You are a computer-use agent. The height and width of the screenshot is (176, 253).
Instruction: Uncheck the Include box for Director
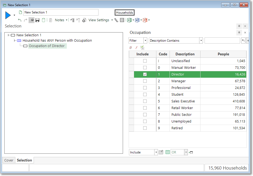point(145,74)
